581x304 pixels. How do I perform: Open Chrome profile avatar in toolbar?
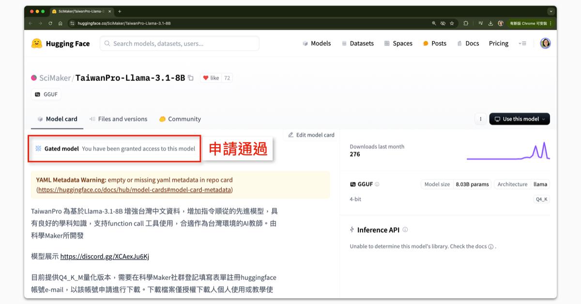click(x=501, y=23)
